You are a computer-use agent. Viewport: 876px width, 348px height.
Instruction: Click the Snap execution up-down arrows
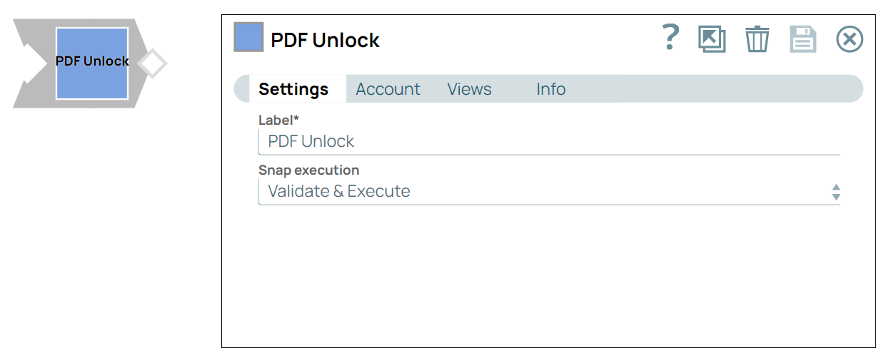click(836, 192)
